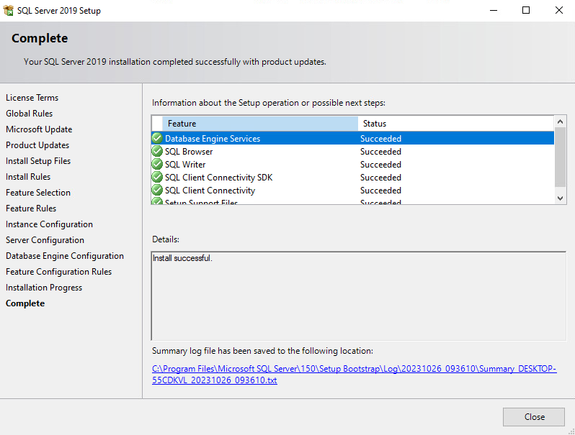Click the Database Engine Configuration step
Viewport: 575px width, 435px height.
click(x=65, y=256)
